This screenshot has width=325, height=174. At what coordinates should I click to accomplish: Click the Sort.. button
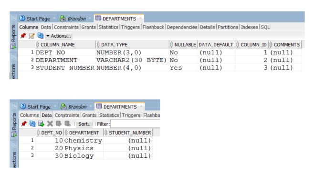point(84,124)
